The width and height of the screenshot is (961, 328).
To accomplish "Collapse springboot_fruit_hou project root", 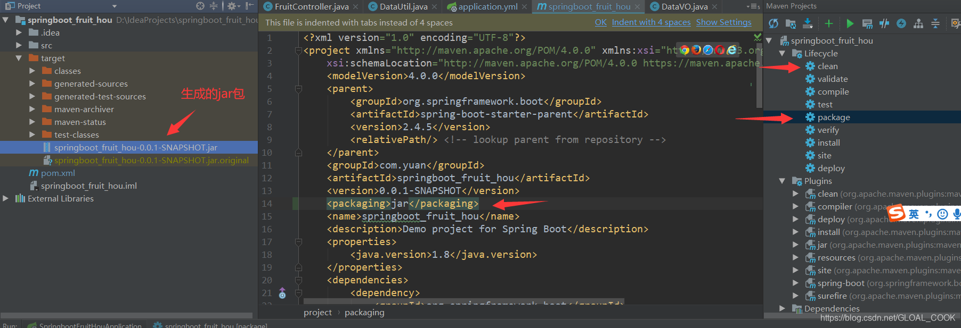I will (5, 20).
